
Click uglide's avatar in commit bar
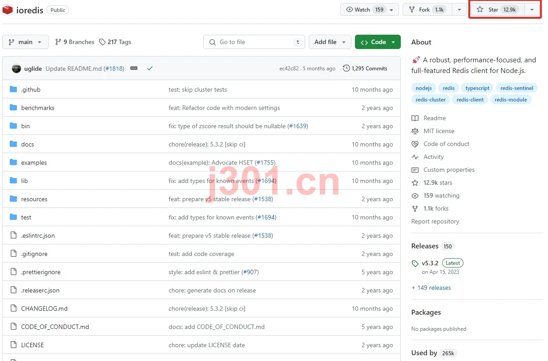pyautogui.click(x=16, y=69)
